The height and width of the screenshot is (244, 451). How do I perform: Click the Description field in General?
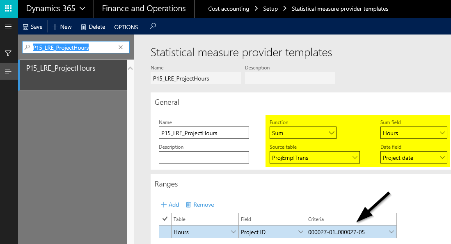tap(204, 158)
